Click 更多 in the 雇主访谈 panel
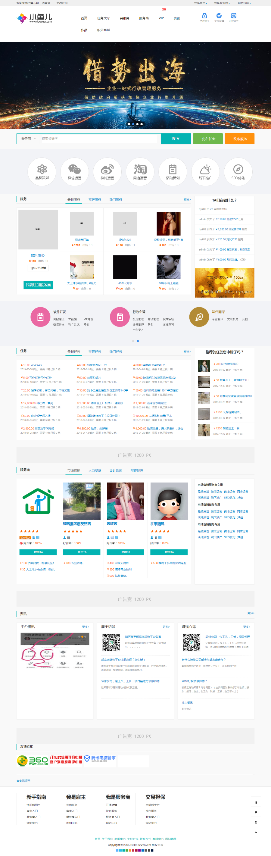This screenshot has height=856, width=271. (166, 627)
